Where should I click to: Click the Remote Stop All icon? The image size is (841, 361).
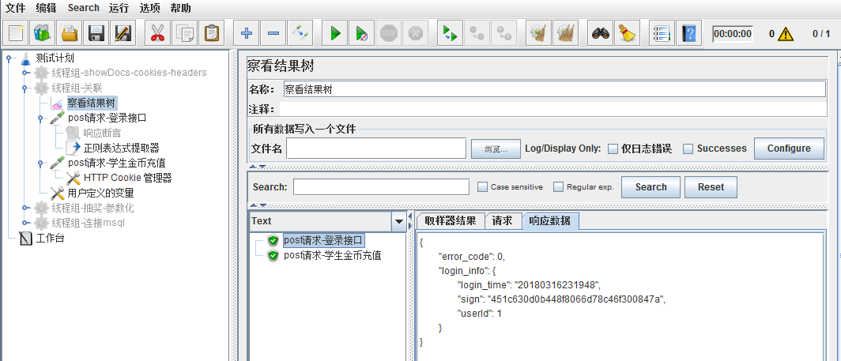click(x=477, y=34)
